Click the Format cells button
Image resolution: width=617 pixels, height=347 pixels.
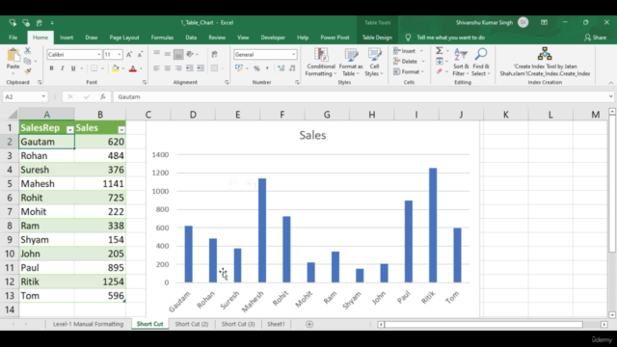409,71
